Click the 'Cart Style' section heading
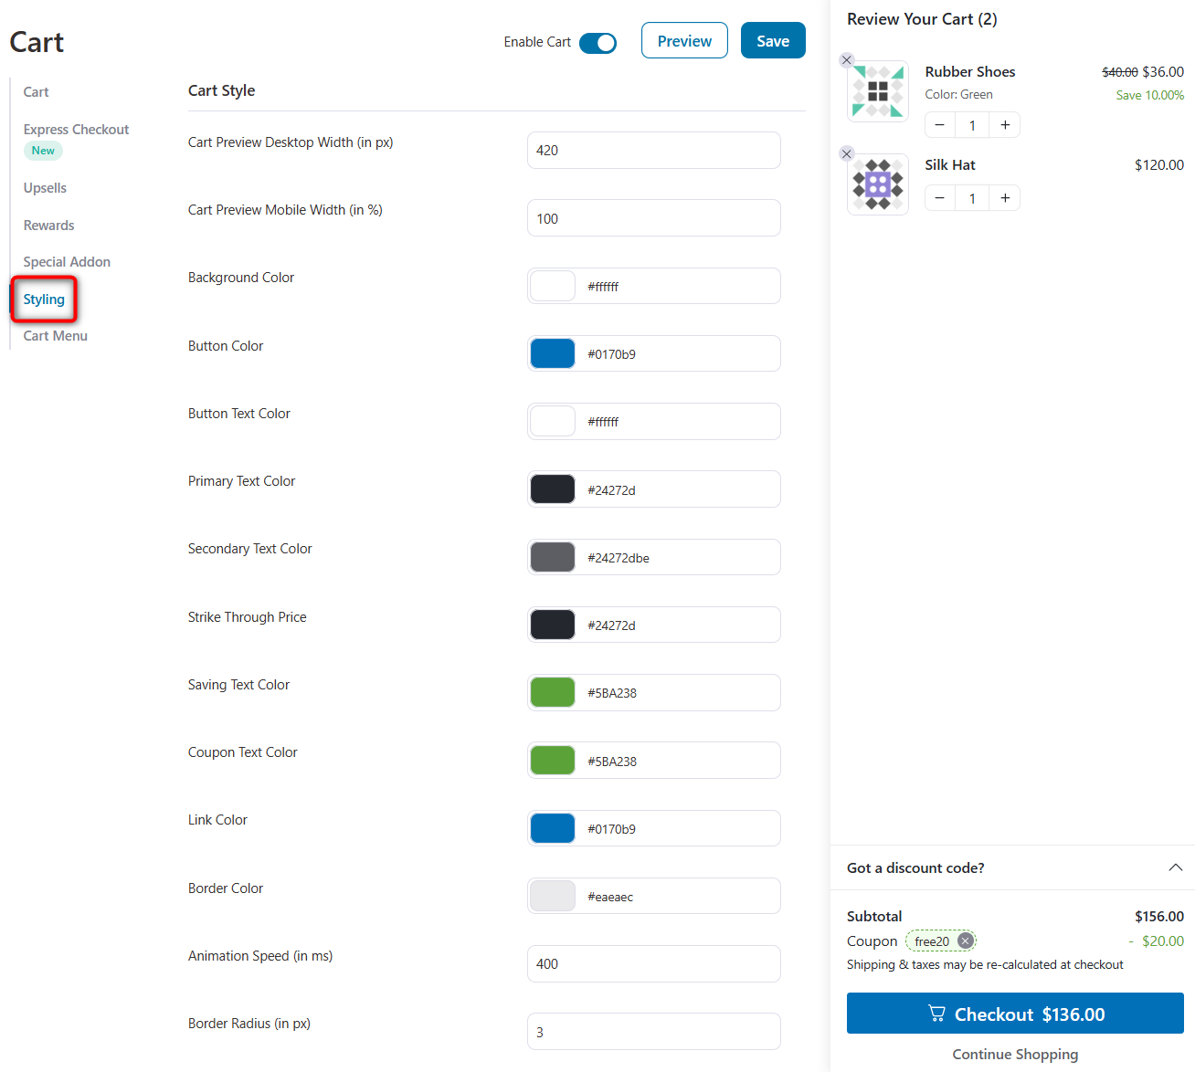The width and height of the screenshot is (1195, 1072). coord(221,90)
